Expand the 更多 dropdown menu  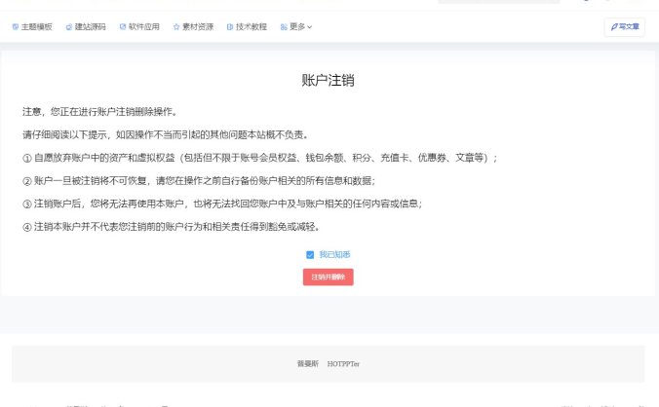296,27
